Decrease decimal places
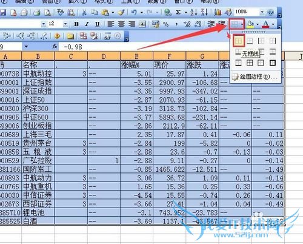 [198, 24]
